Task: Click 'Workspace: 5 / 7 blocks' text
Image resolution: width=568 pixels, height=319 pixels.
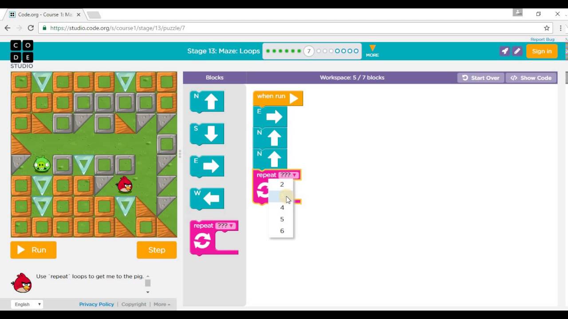Action: [x=352, y=78]
